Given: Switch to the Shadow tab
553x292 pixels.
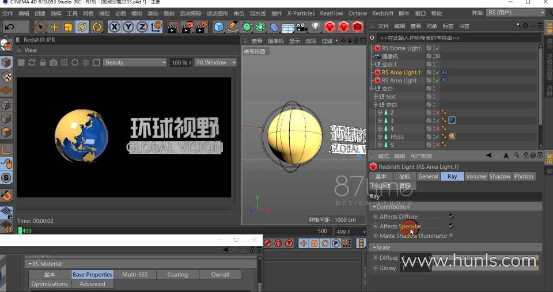Looking at the screenshot, I should 500,176.
